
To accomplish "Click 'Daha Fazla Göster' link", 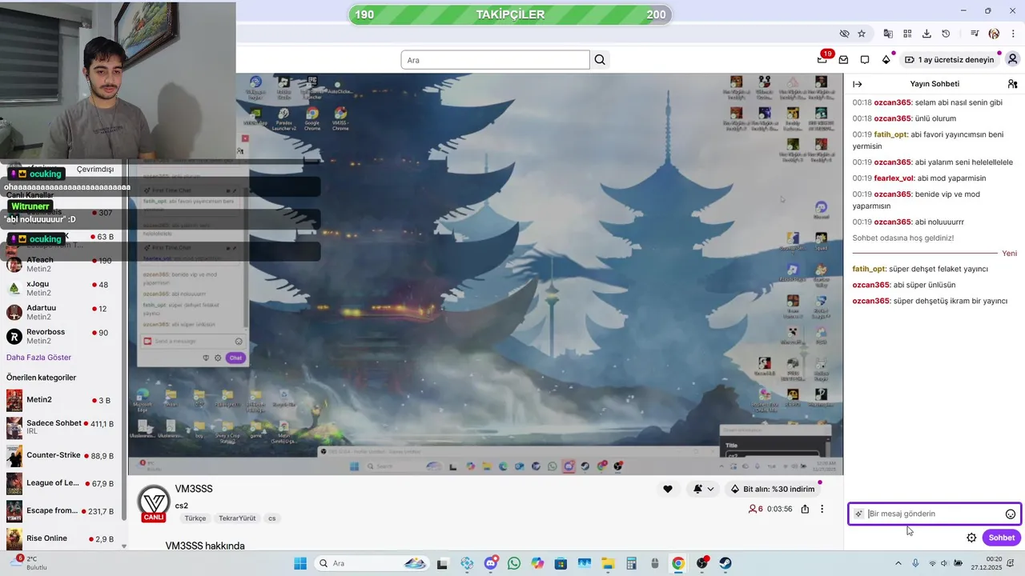I will tap(38, 358).
